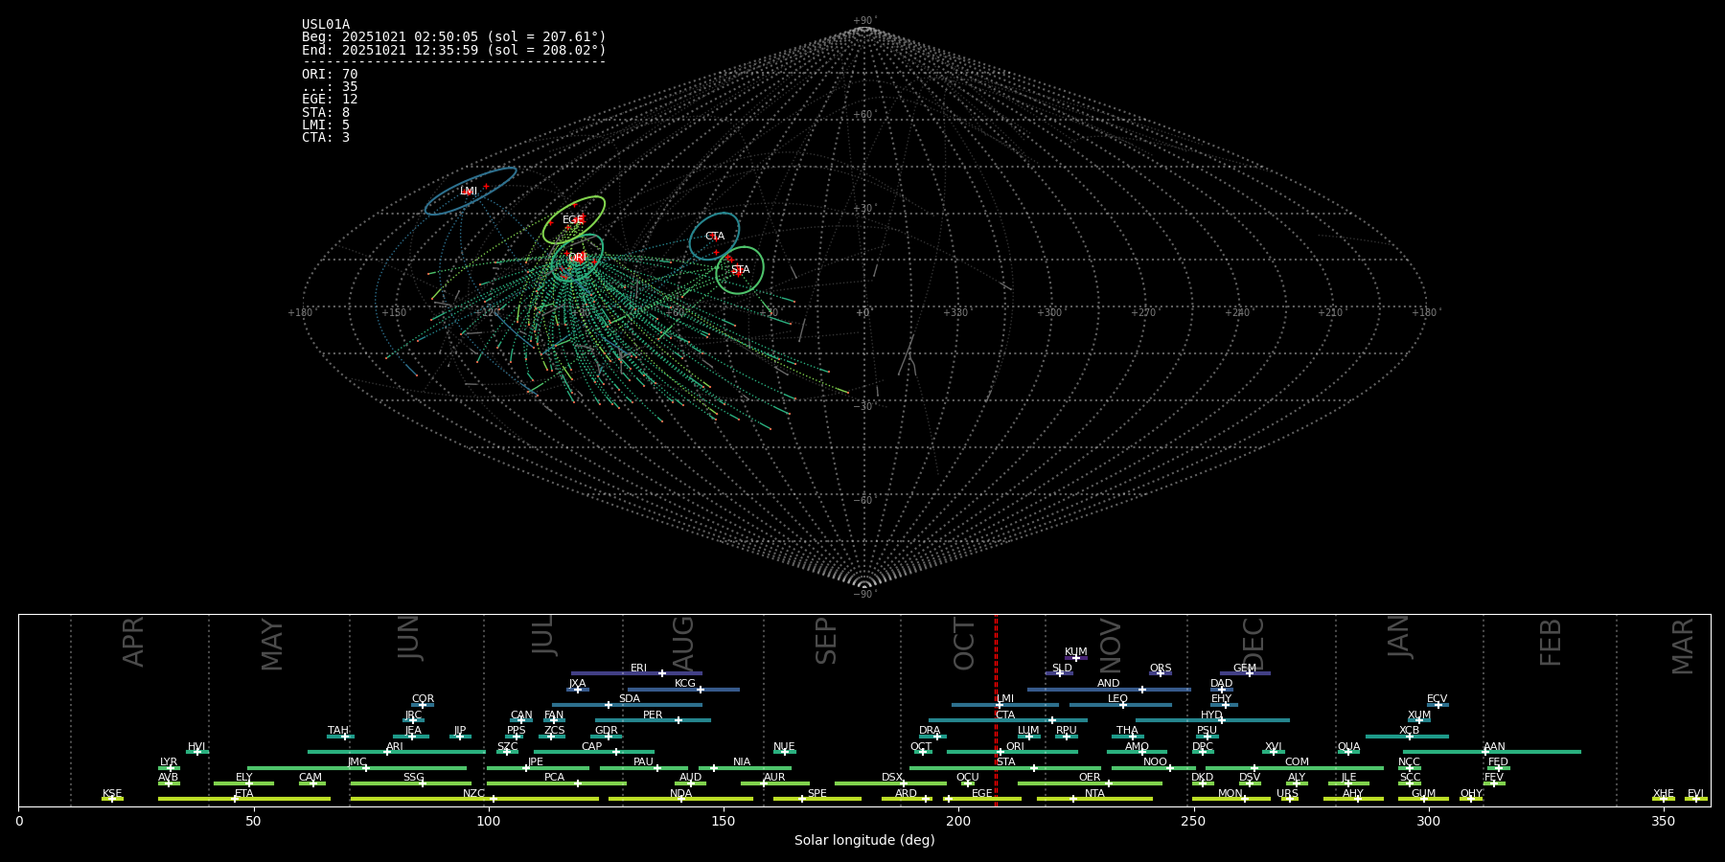Click the MON shower bar in timeline
1725x862 pixels.
pos(1230,799)
